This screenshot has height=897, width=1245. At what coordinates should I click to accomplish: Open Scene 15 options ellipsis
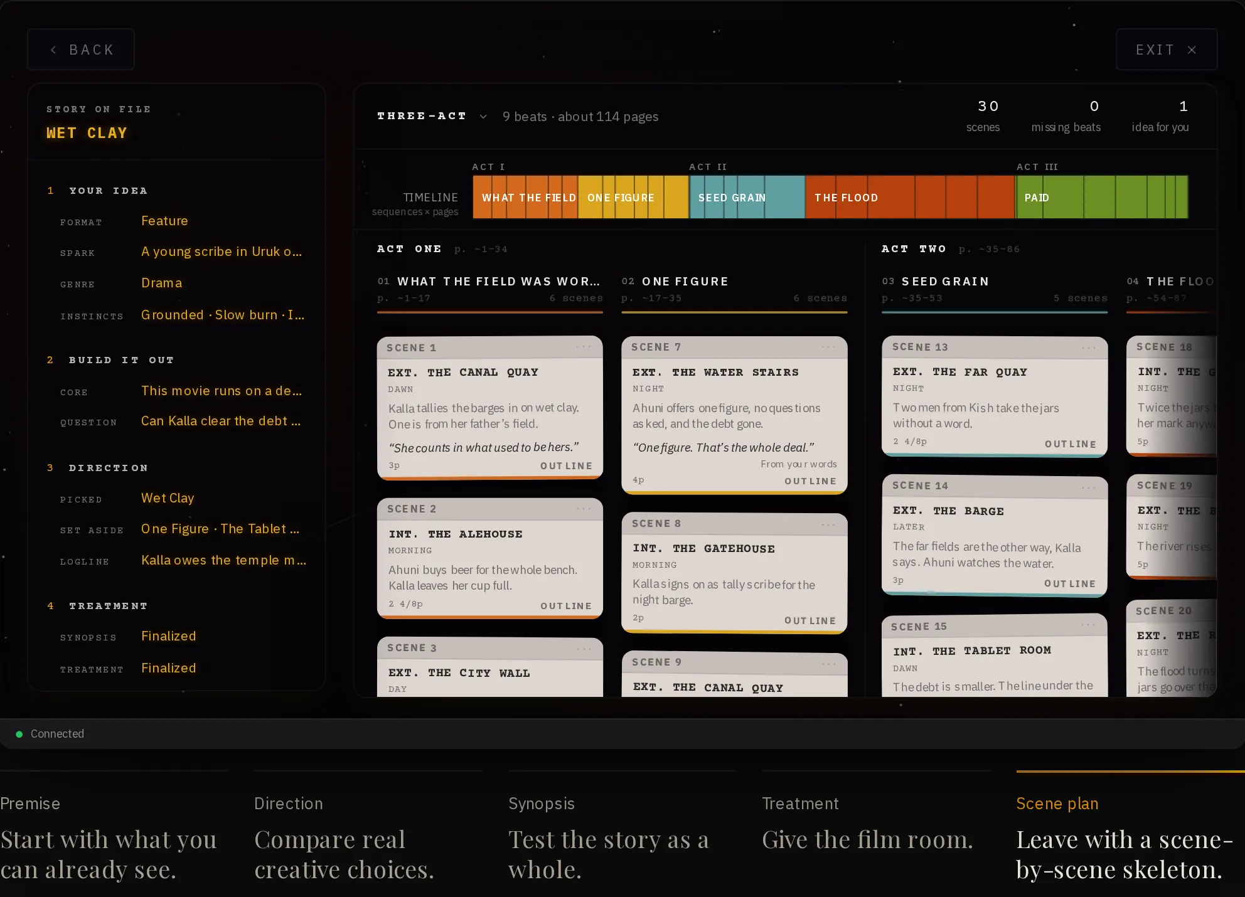1088,624
